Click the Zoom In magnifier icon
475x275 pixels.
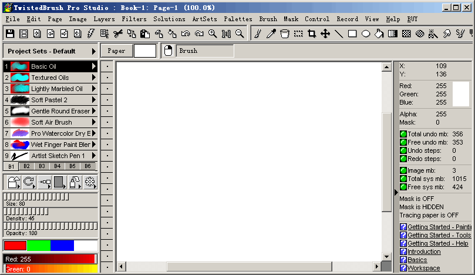click(213, 33)
